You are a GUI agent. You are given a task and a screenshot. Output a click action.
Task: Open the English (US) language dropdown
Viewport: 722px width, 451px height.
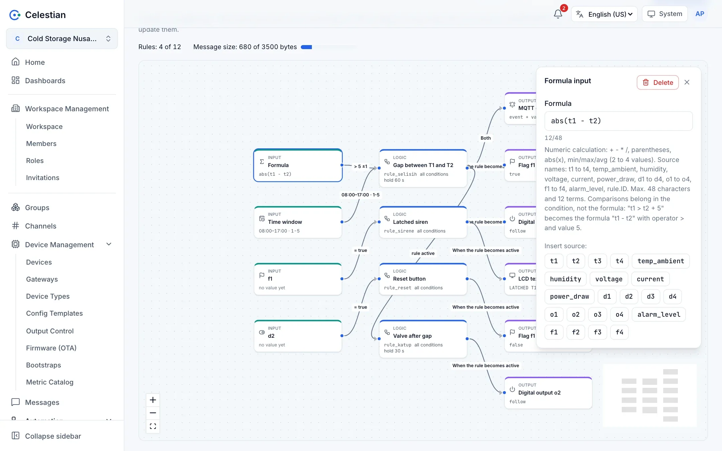click(604, 14)
